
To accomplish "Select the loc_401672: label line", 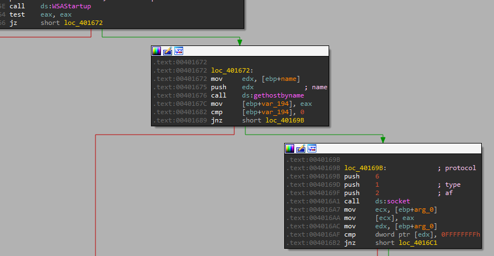I will (x=232, y=70).
